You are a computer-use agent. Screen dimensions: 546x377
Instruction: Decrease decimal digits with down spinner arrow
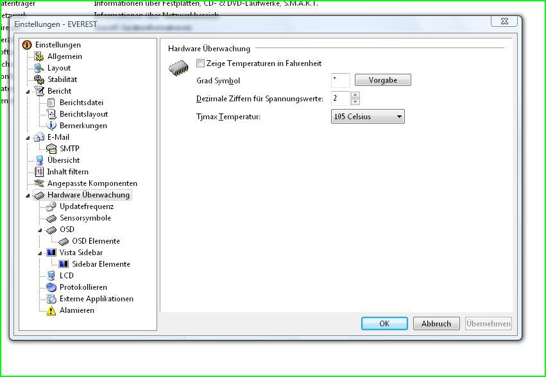click(355, 102)
